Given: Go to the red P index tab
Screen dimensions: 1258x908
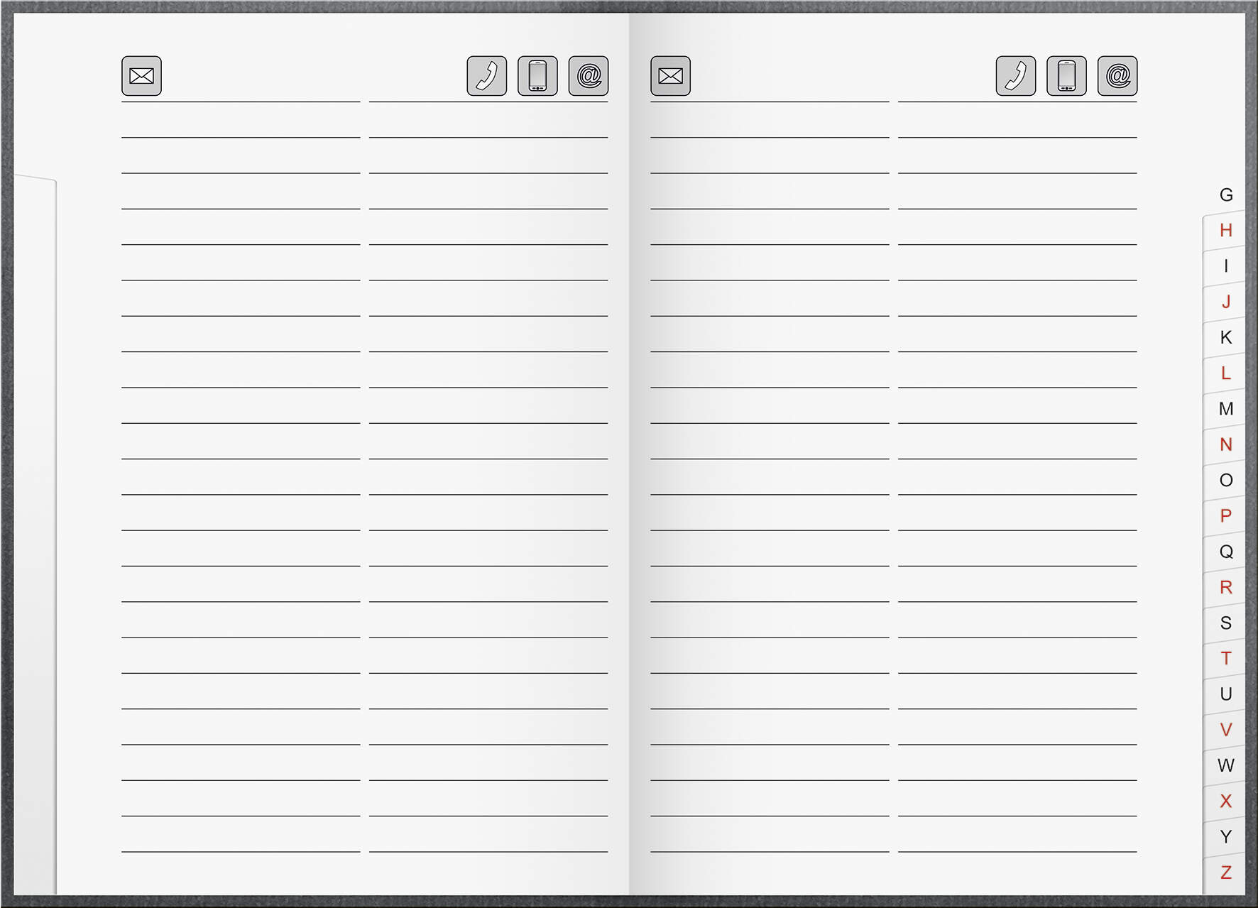Looking at the screenshot, I should (1225, 515).
